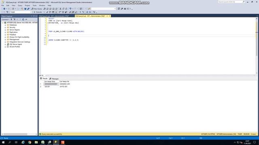This screenshot has width=259, height=145.
Task: Open the Query menu
Action: pos(20,5)
